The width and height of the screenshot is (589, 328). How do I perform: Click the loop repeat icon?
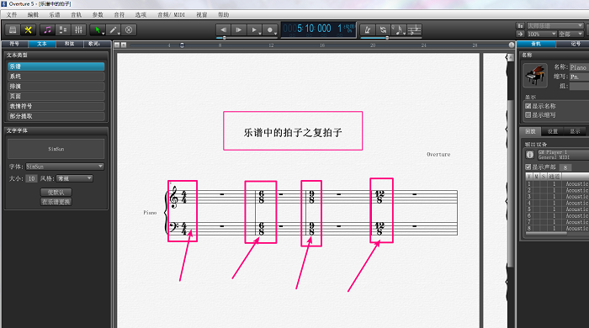(x=383, y=30)
